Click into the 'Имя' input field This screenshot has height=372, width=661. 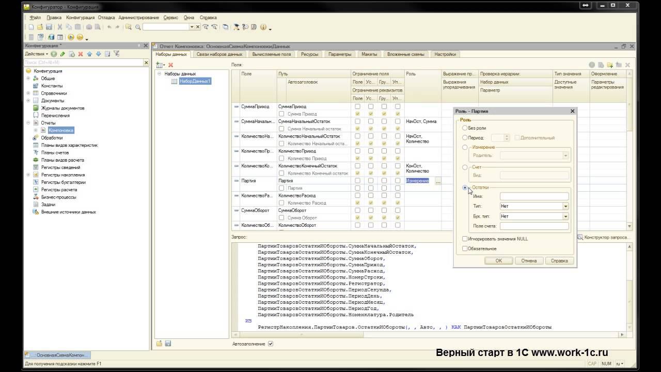(x=533, y=196)
